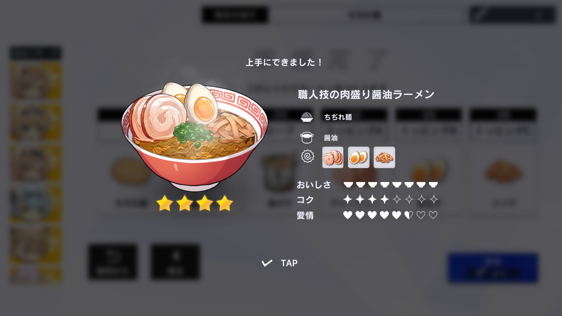Click the naruto swirl toppings icon

pyautogui.click(x=308, y=156)
